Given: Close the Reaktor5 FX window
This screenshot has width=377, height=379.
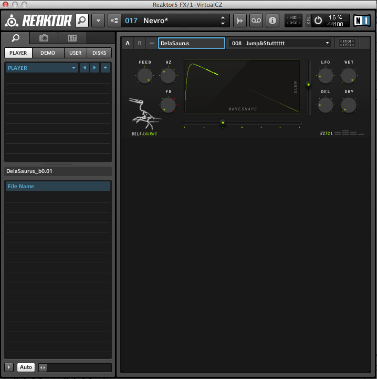Looking at the screenshot, I should click(5, 4).
